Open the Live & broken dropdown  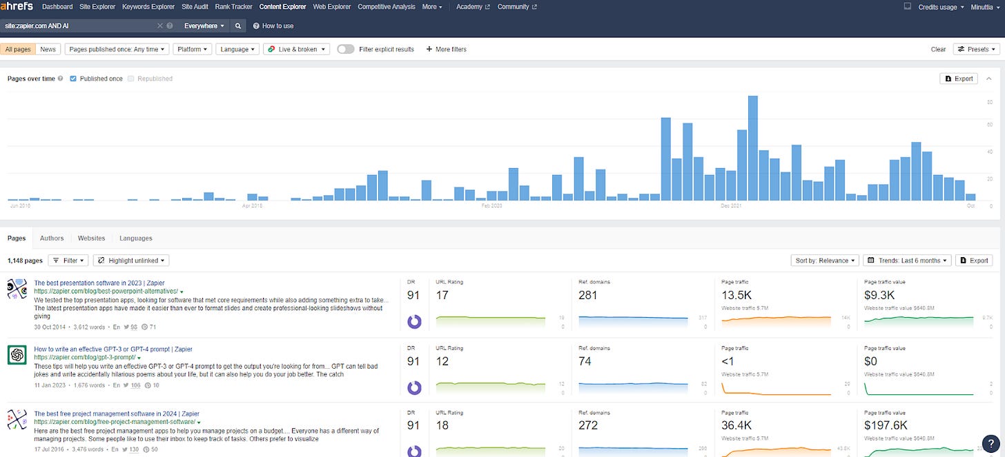[297, 49]
